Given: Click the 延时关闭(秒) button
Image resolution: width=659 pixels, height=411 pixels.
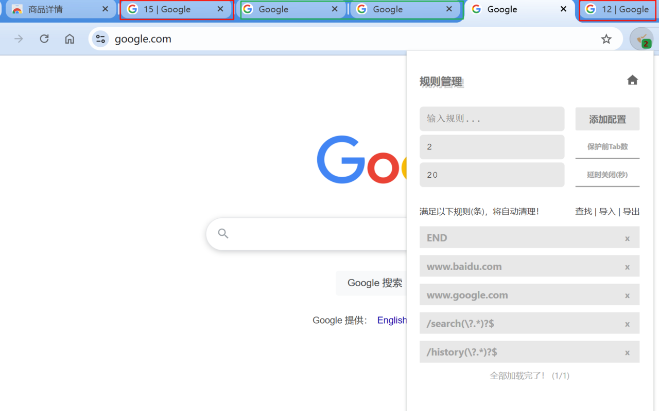Looking at the screenshot, I should coord(608,175).
